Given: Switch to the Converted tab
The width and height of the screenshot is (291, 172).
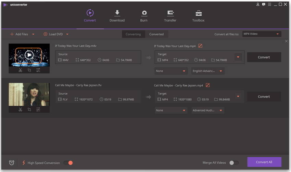Looking at the screenshot, I should tap(156, 34).
